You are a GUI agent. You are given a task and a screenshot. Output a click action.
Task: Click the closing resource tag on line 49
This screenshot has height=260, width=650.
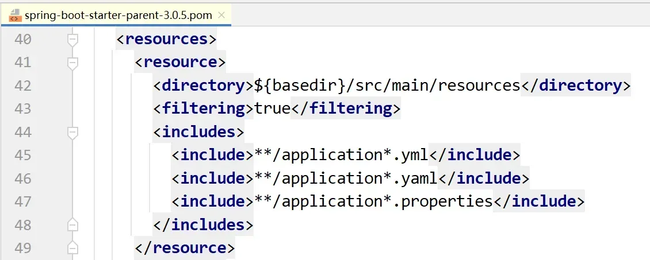click(185, 248)
